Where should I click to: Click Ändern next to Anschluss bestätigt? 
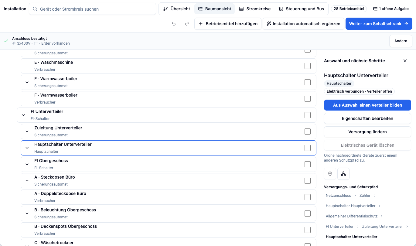click(x=401, y=41)
